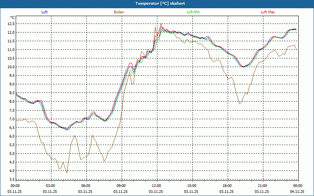Select the 15:00 time axis label
This screenshot has height=196, width=314.
[x=192, y=186]
